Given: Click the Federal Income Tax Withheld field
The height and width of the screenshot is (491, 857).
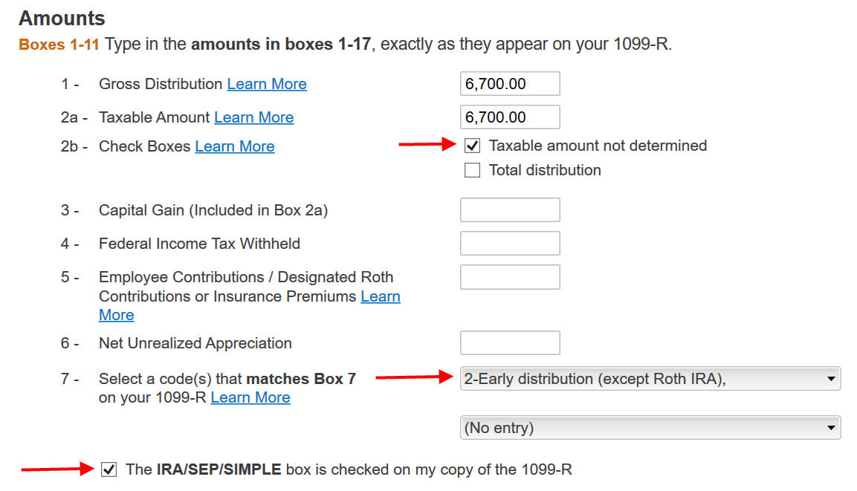Looking at the screenshot, I should coord(510,243).
